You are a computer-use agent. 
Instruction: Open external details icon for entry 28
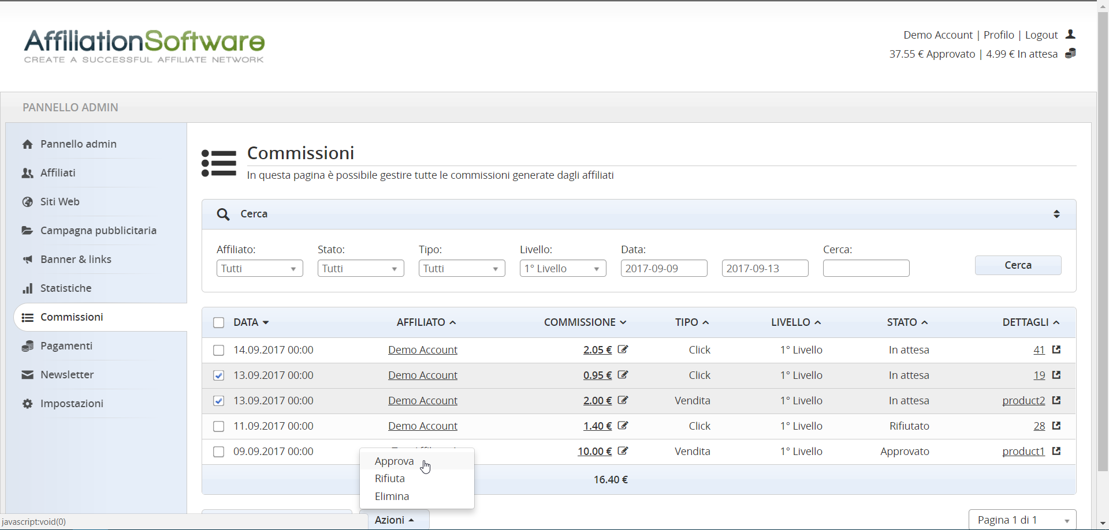click(x=1056, y=426)
